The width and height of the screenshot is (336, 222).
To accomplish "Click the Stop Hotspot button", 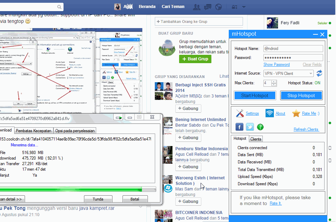I will (x=301, y=95).
